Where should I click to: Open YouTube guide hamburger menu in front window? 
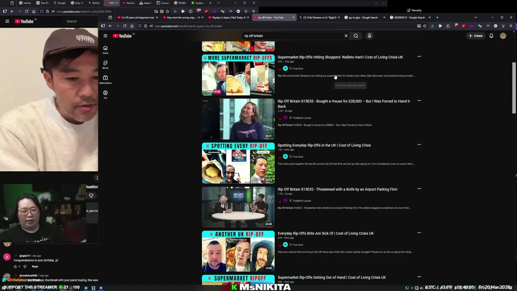[105, 36]
